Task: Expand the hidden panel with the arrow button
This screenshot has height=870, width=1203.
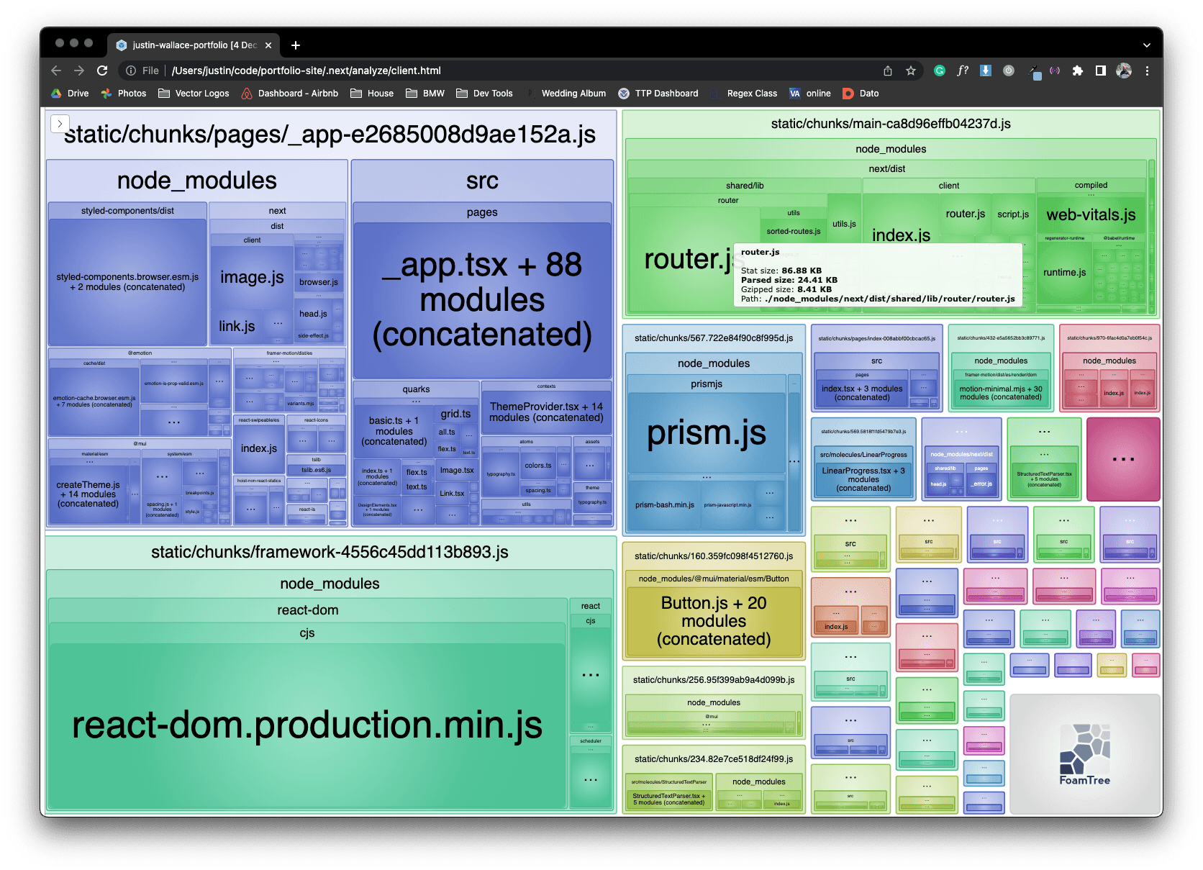Action: (60, 124)
